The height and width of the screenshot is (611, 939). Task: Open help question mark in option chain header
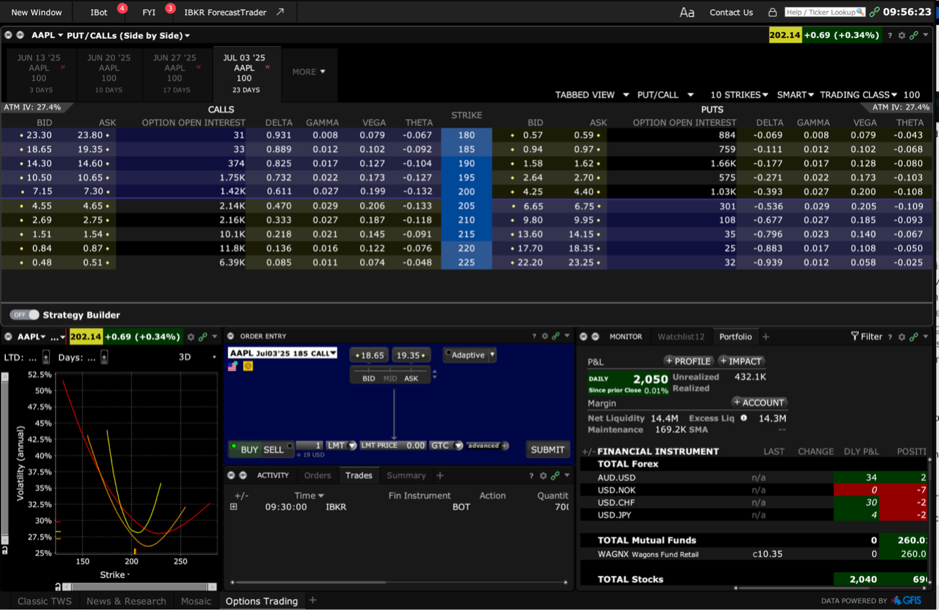click(890, 35)
